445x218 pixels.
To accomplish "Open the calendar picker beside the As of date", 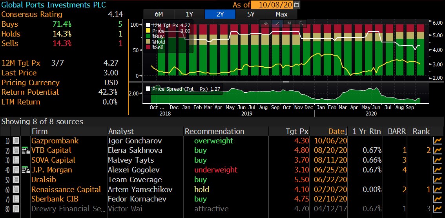I will click(x=297, y=5).
